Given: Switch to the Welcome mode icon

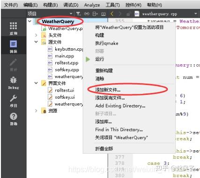Looking at the screenshot, I should tap(13, 28).
